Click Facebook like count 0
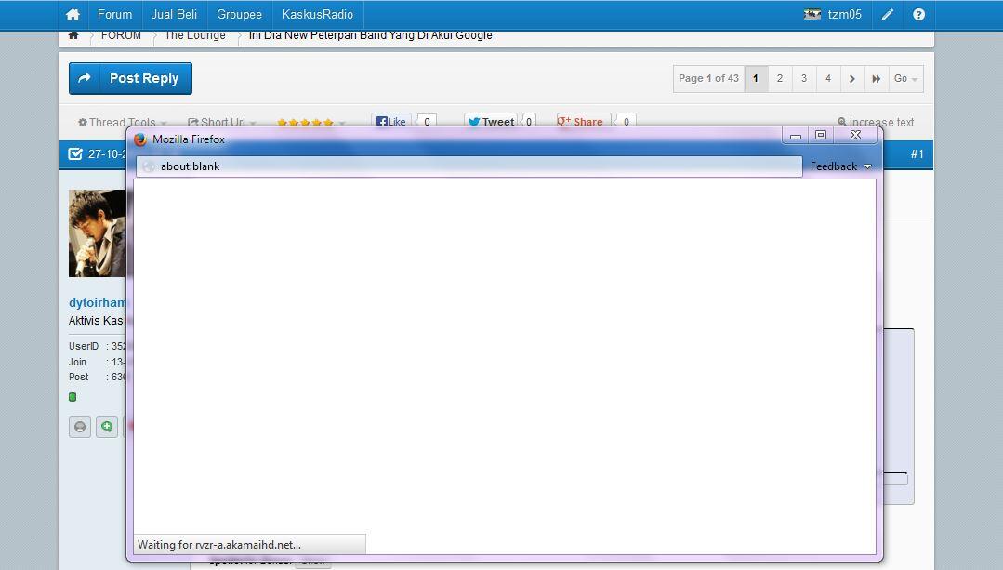Screen dimensions: 1003x570 [427, 121]
